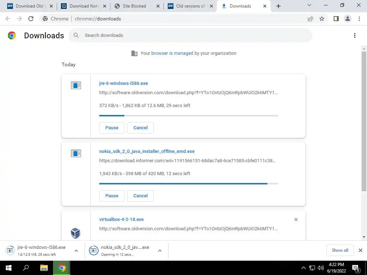The image size is (367, 275).
Task: Remove virtualbox-4-2-18.exe from list
Action: tap(296, 219)
